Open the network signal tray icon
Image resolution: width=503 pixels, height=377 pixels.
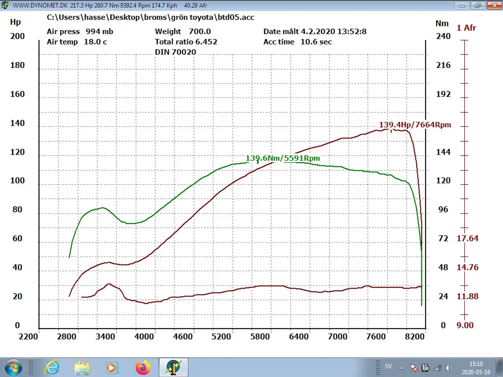(x=437, y=368)
